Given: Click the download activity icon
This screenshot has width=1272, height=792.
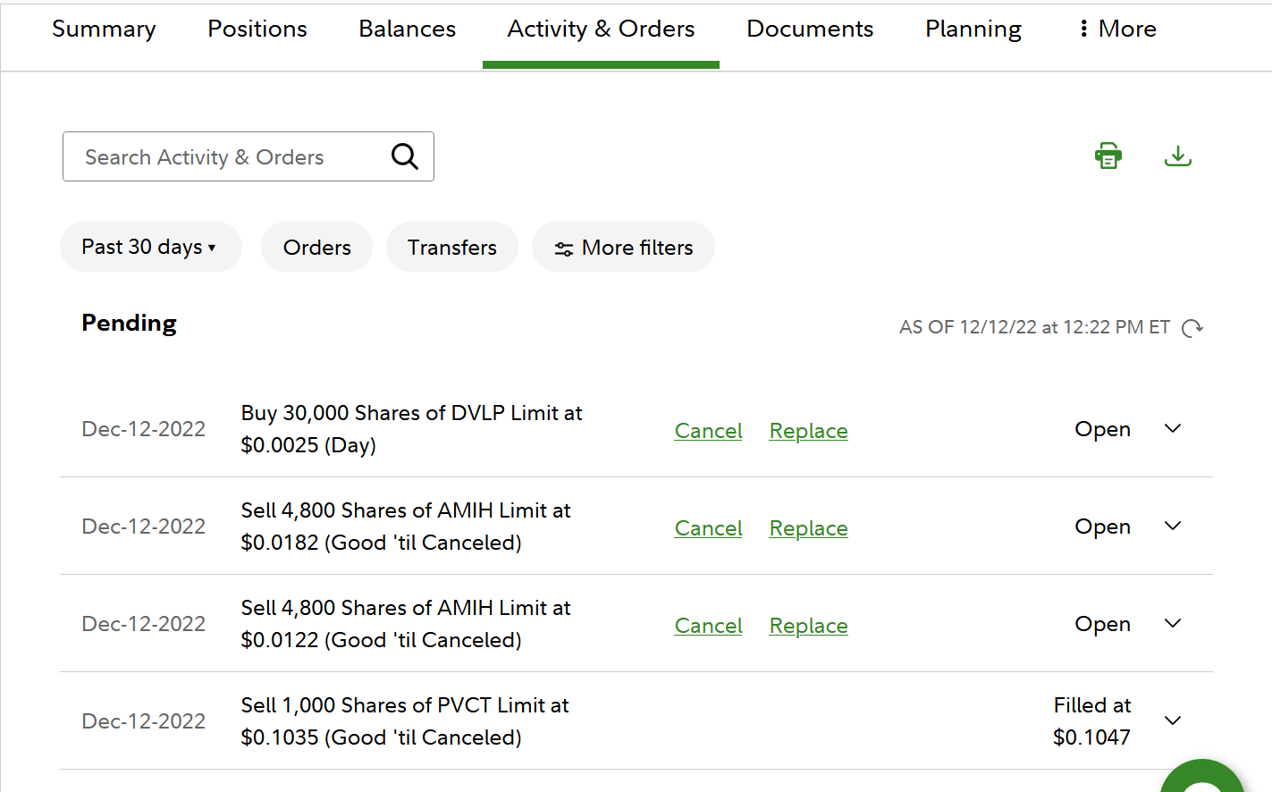Looking at the screenshot, I should point(1178,156).
